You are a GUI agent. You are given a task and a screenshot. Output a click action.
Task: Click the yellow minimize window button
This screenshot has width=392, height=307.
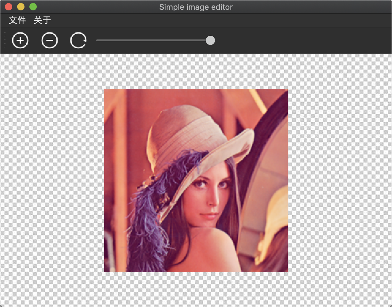point(20,6)
